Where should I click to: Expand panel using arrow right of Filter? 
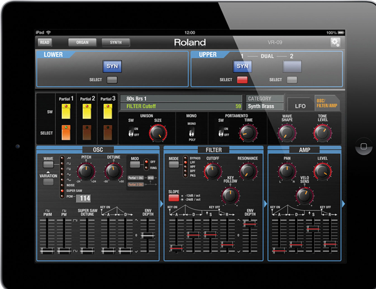pyautogui.click(x=263, y=203)
